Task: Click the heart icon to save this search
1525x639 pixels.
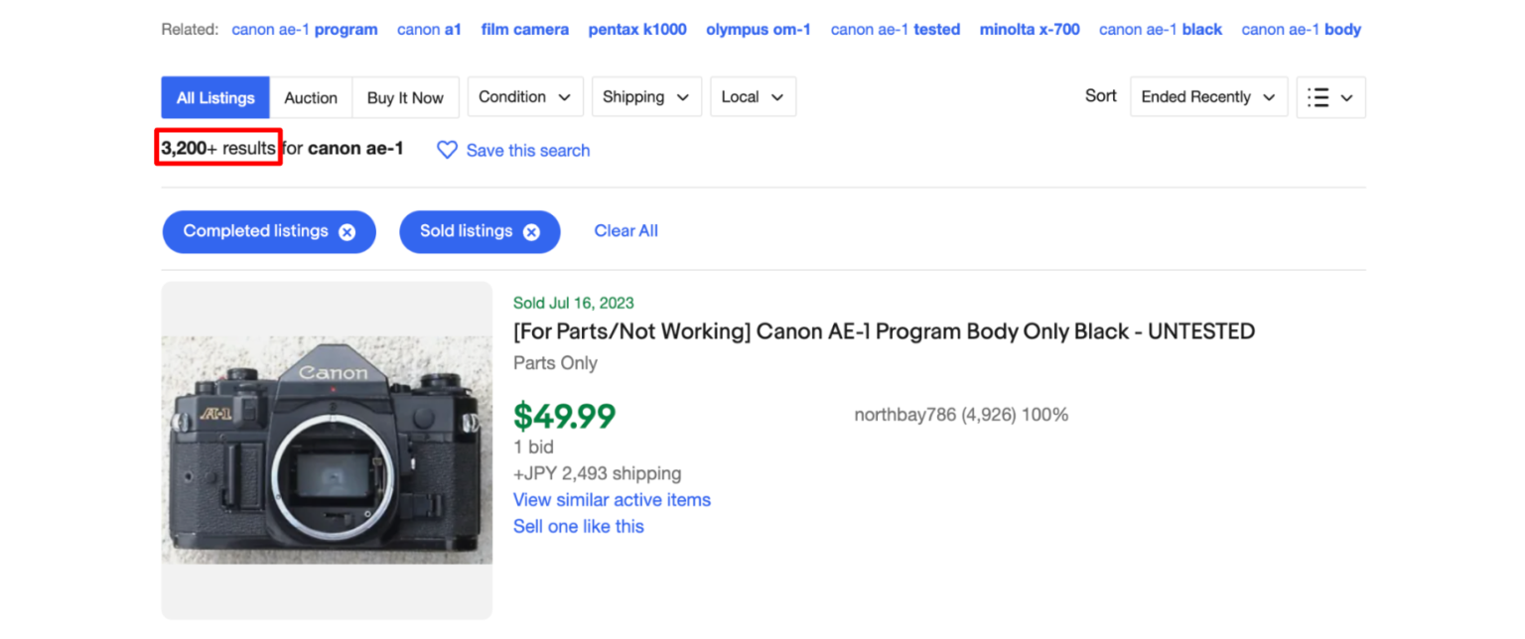Action: 447,150
